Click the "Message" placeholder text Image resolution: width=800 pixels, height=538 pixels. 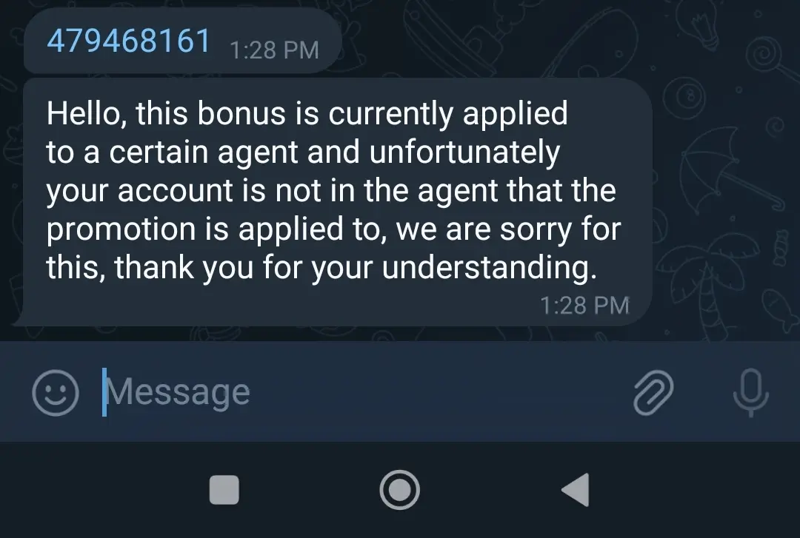178,392
